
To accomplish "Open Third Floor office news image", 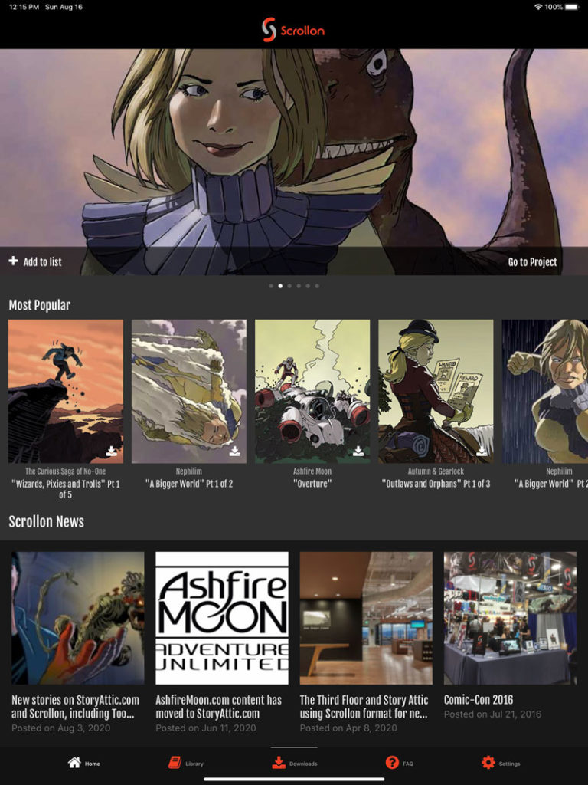I will 366,619.
